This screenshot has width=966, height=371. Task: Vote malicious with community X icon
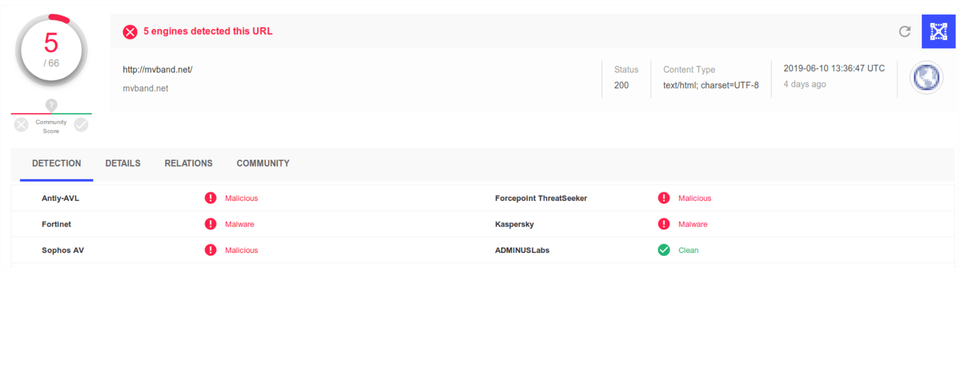(x=21, y=125)
